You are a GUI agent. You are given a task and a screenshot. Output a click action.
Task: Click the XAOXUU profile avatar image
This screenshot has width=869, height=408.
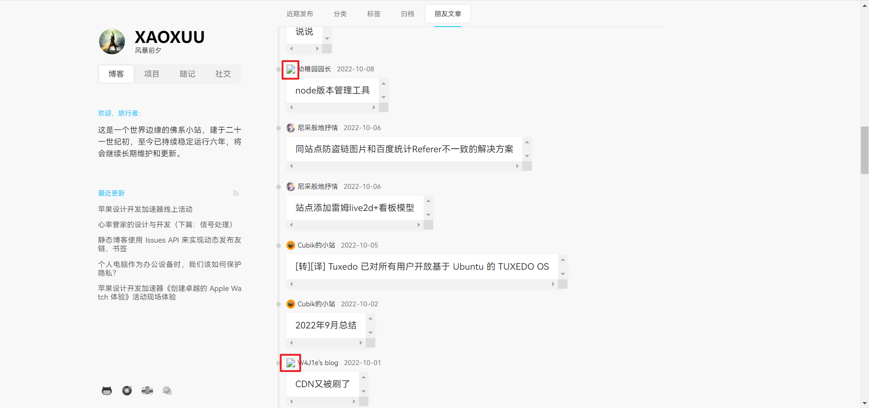click(112, 42)
